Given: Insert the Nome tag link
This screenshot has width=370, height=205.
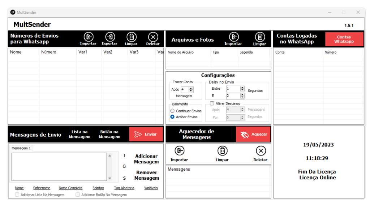Looking at the screenshot, I should pyautogui.click(x=19, y=188).
